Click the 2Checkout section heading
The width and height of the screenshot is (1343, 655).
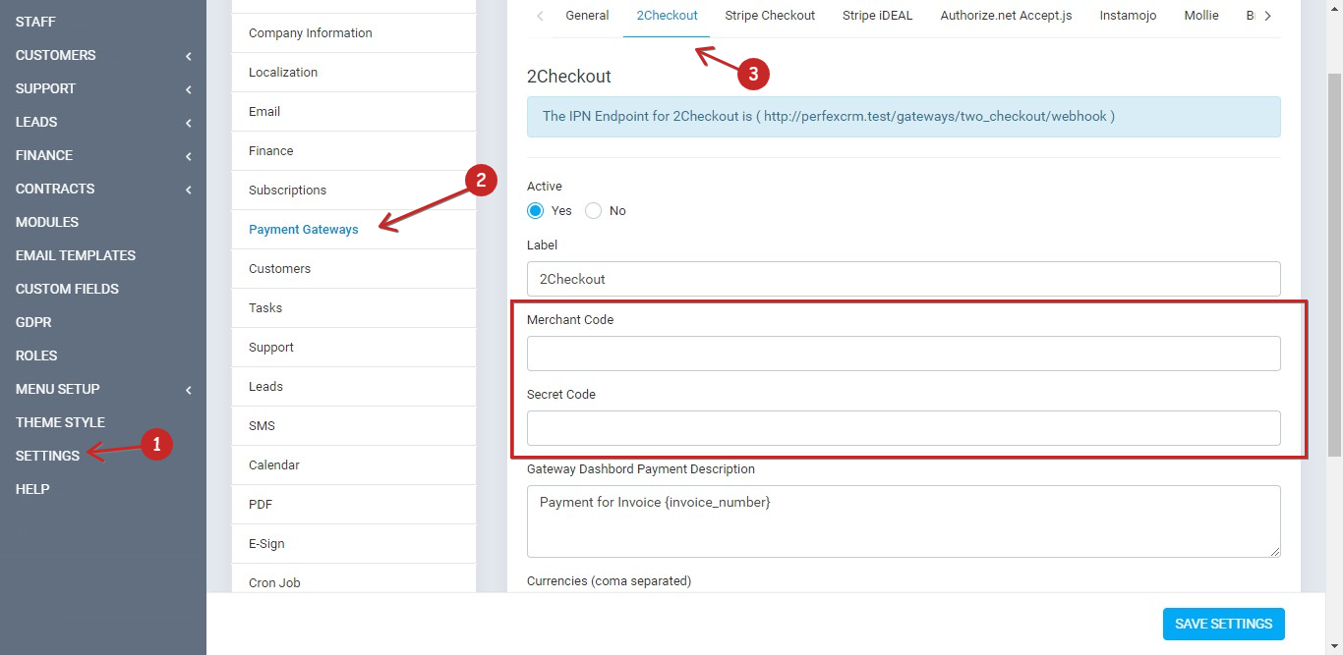(x=569, y=77)
